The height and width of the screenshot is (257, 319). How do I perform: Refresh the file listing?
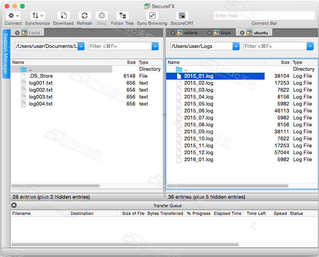pyautogui.click(x=84, y=16)
